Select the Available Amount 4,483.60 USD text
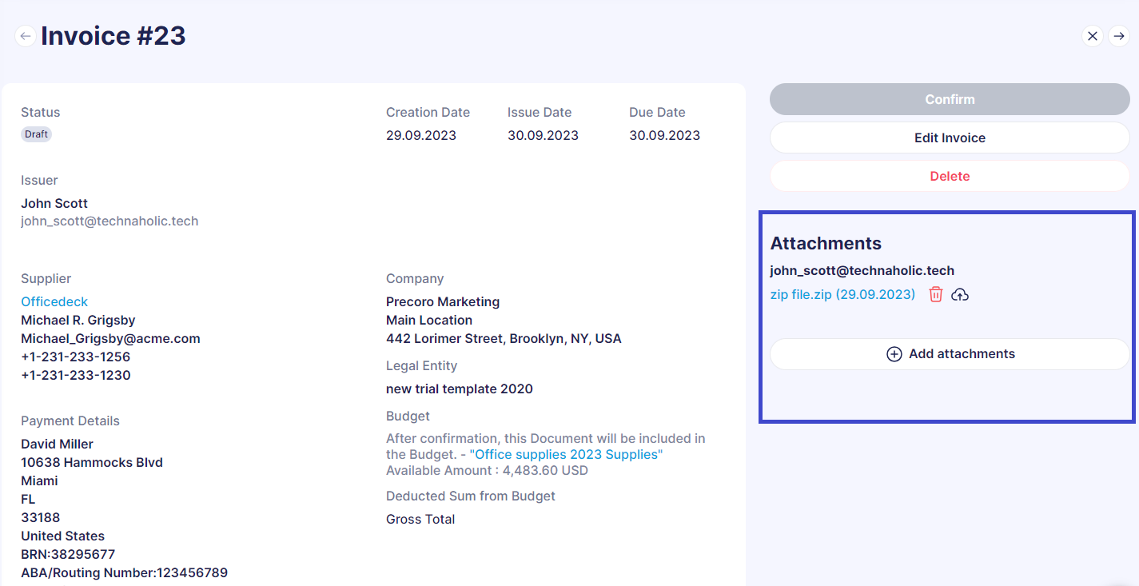The width and height of the screenshot is (1139, 586). pos(487,470)
